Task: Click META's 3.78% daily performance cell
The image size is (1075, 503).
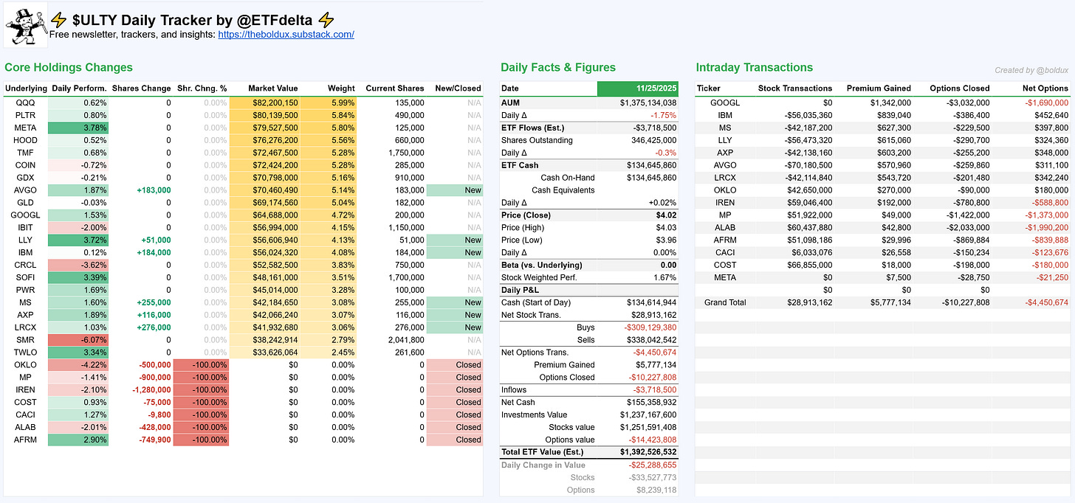Action: 78,128
